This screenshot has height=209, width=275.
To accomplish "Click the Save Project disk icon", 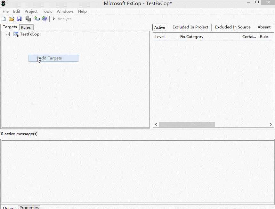I will tap(19, 19).
